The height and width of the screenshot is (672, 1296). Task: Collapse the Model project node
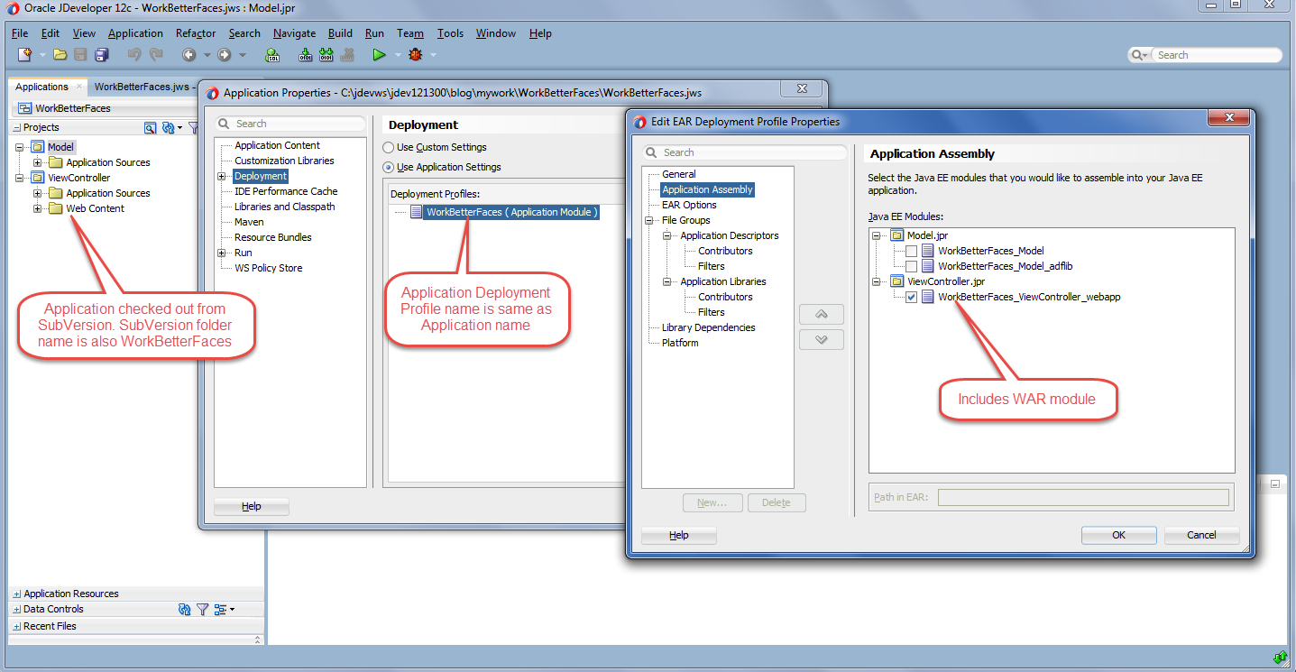coord(20,147)
